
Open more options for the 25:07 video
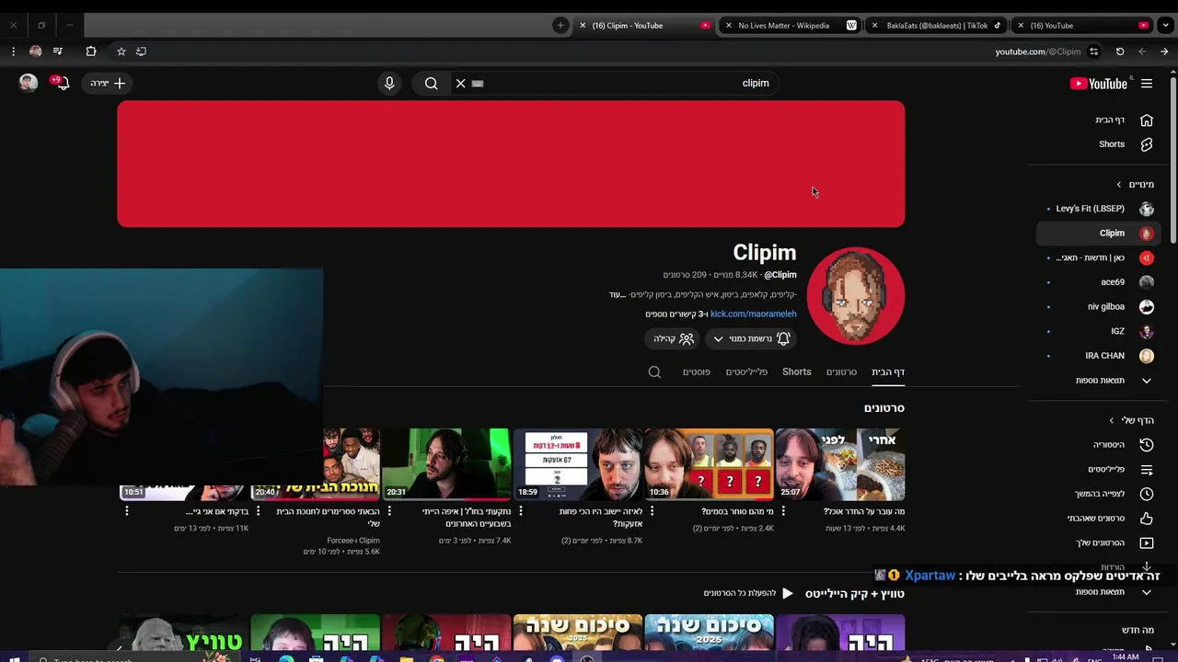[781, 512]
